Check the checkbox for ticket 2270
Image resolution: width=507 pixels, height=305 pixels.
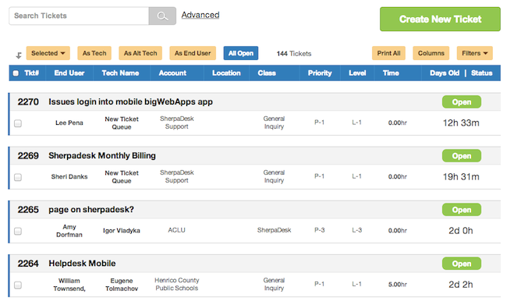pos(18,123)
